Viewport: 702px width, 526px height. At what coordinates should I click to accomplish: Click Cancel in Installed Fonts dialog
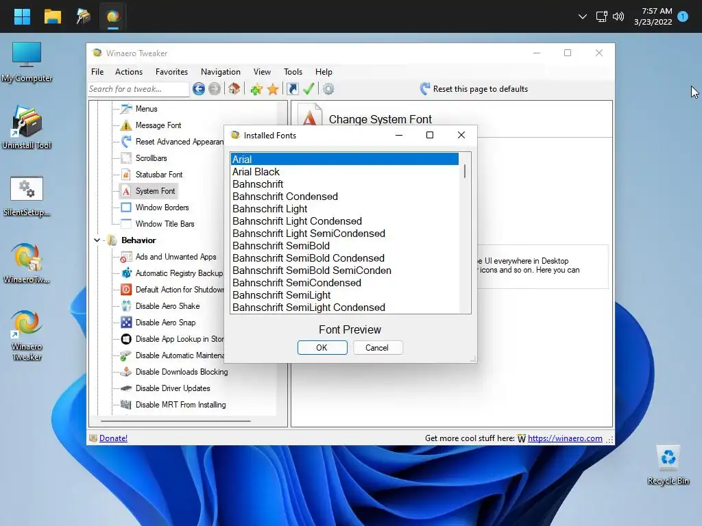[x=378, y=347]
